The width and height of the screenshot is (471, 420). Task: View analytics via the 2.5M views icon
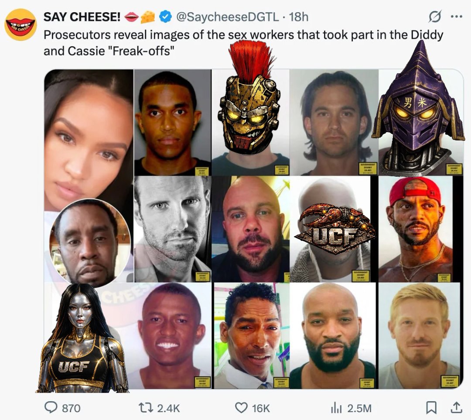pos(335,408)
